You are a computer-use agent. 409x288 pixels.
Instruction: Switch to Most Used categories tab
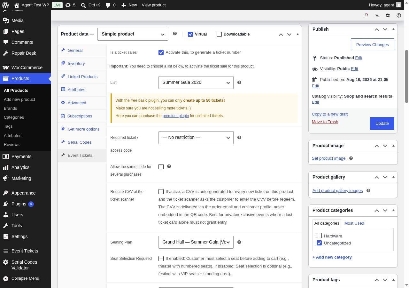(354, 223)
